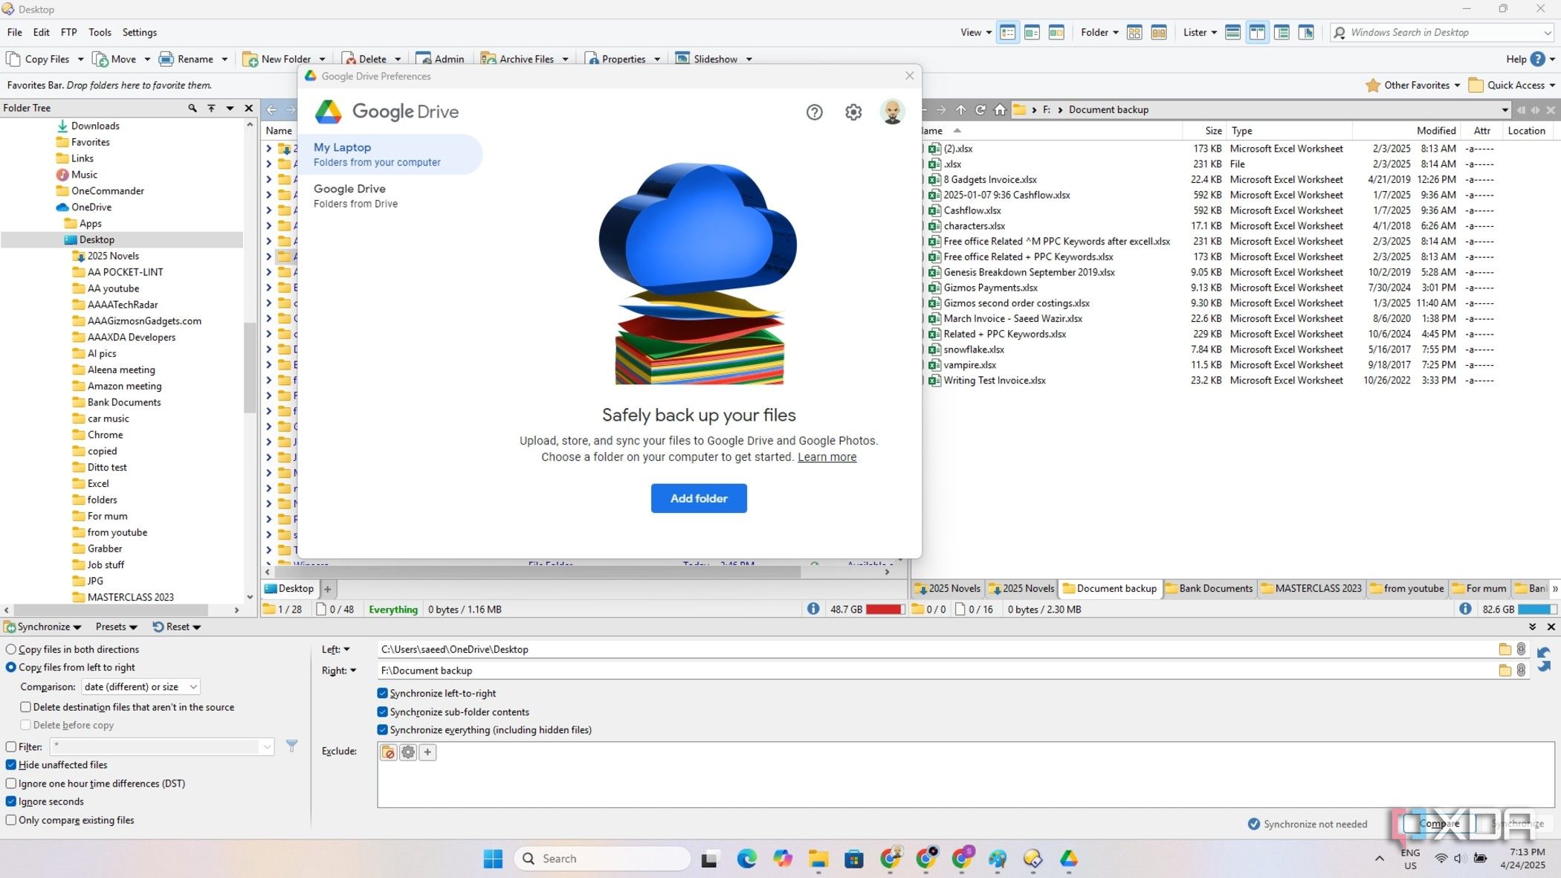Enable Only compare existing files

pyautogui.click(x=70, y=820)
